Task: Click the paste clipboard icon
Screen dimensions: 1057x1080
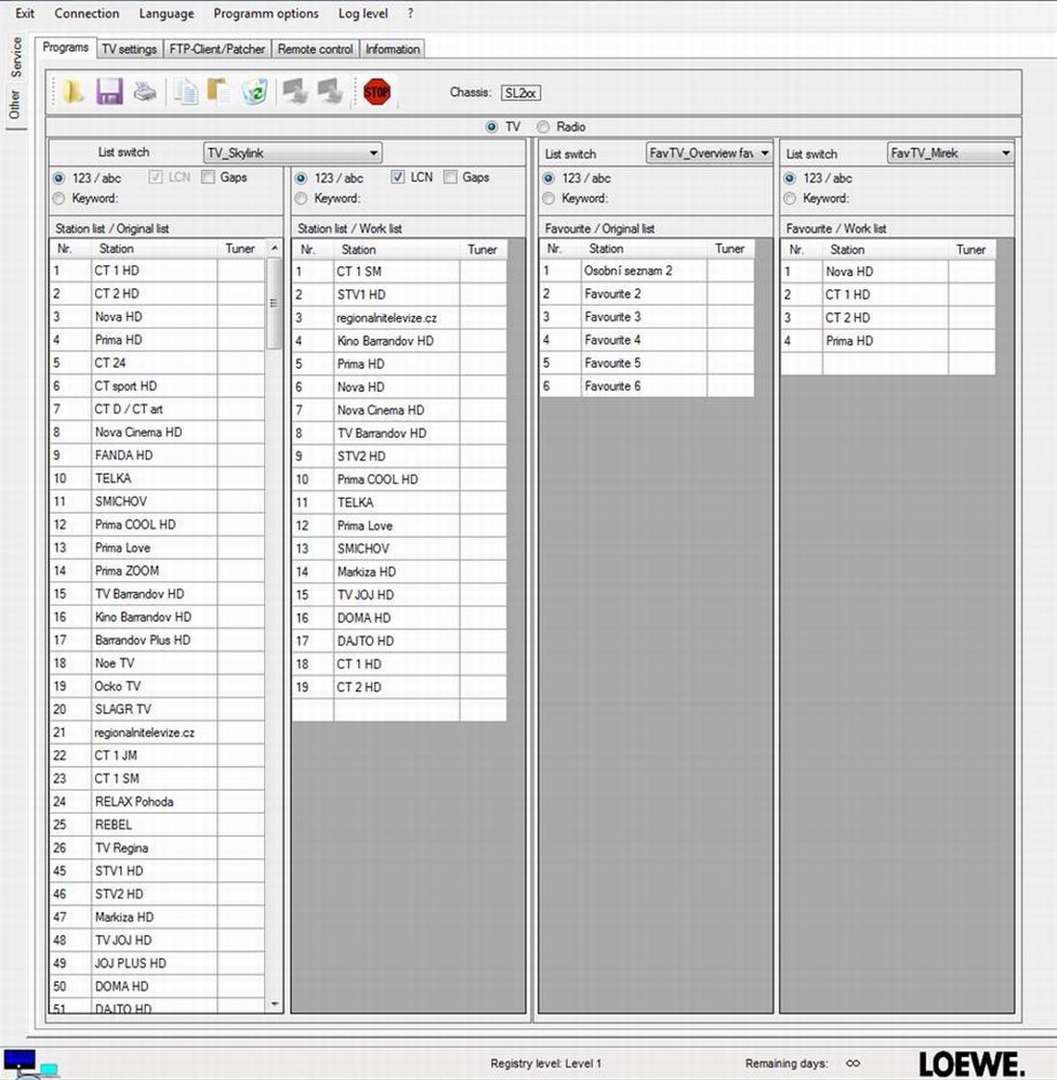Action: coord(220,92)
